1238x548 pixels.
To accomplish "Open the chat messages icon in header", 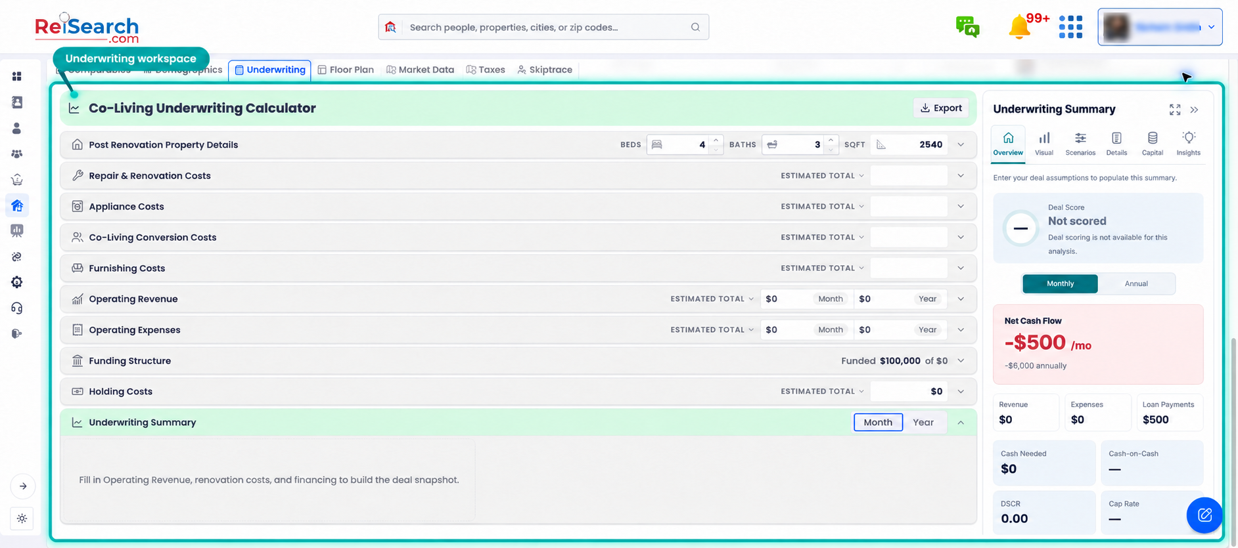I will click(x=967, y=27).
